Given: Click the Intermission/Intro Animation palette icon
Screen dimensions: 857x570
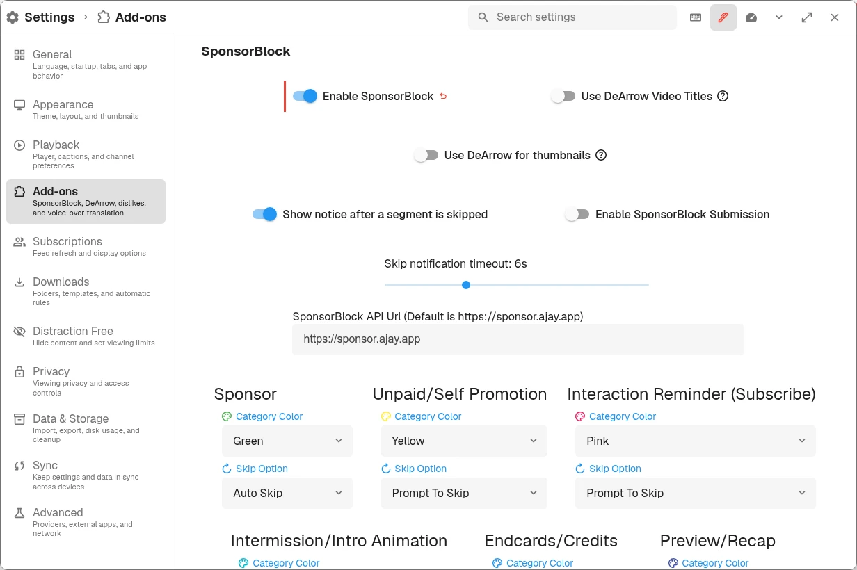Looking at the screenshot, I should click(x=243, y=563).
